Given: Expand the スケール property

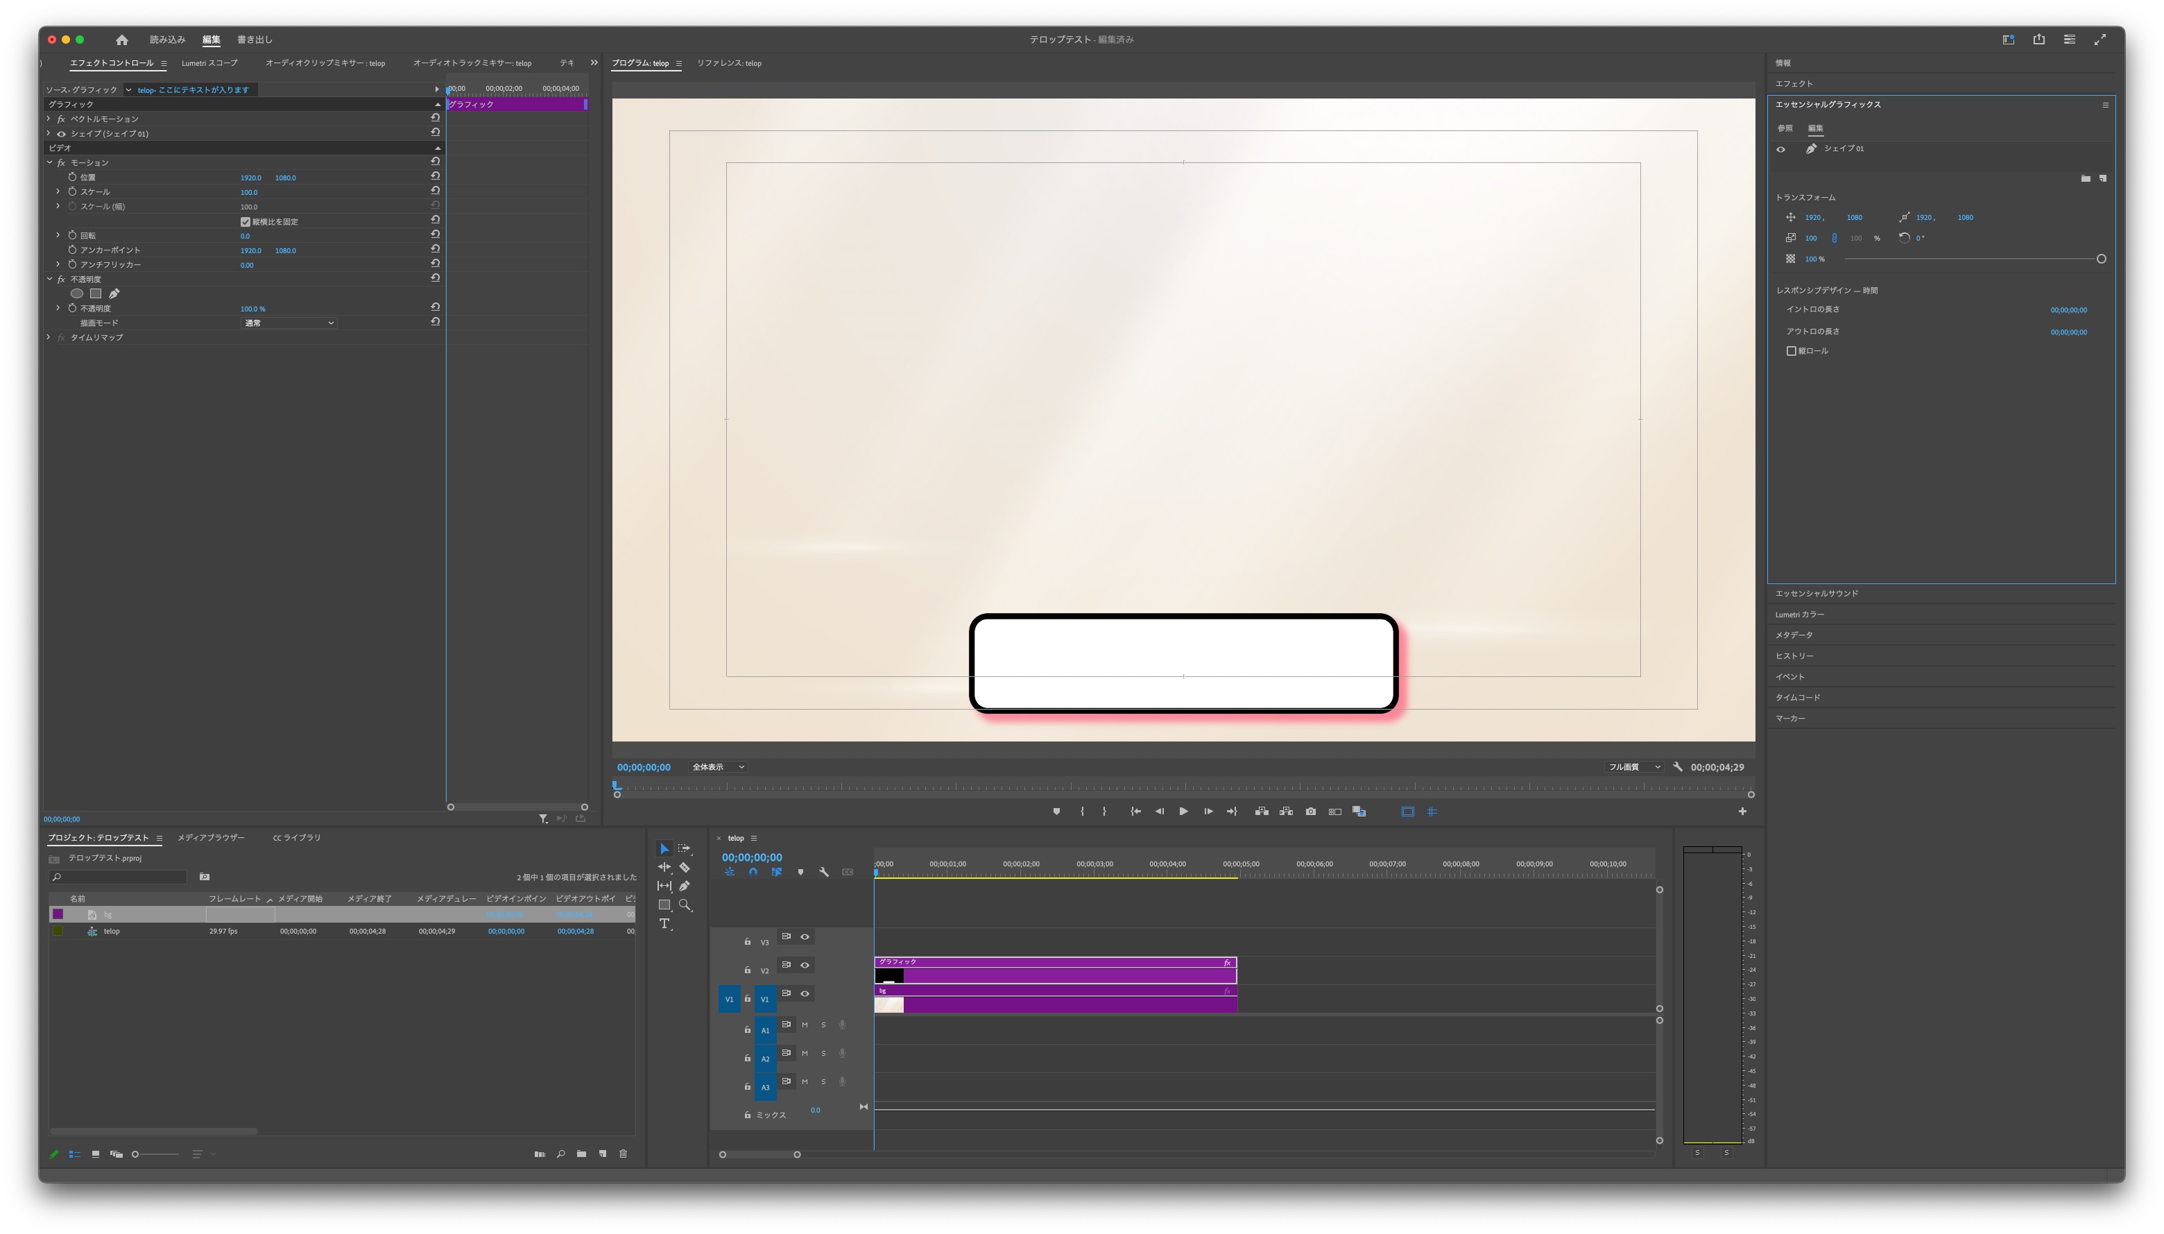Looking at the screenshot, I should [x=58, y=191].
